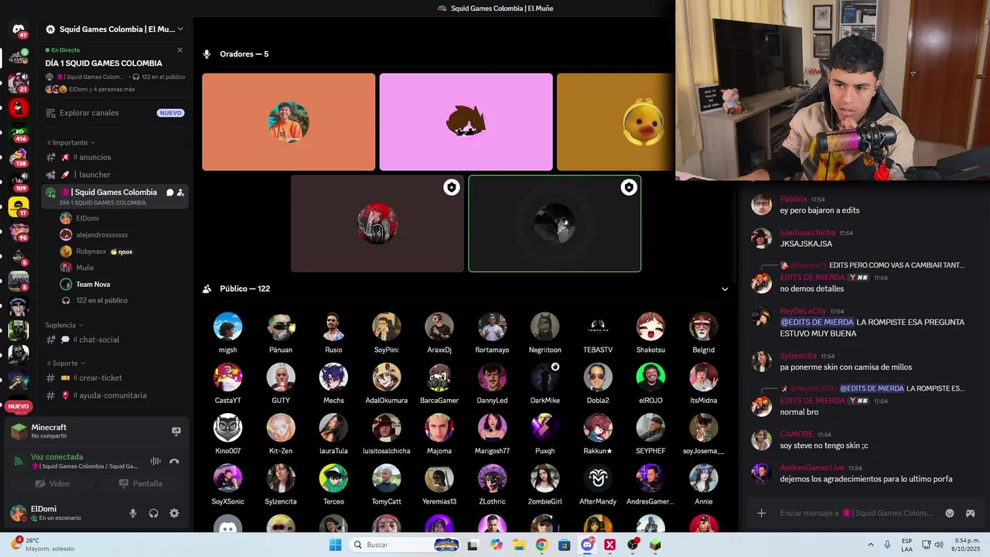Click the orange speaker tile
Image resolution: width=990 pixels, height=557 pixels.
pos(288,122)
